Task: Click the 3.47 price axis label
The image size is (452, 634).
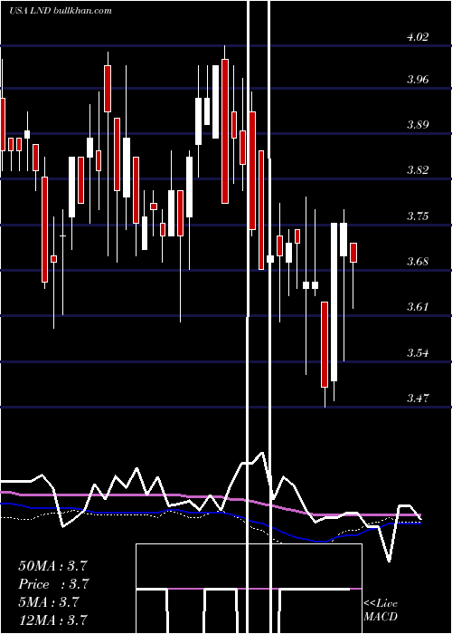Action: [418, 399]
